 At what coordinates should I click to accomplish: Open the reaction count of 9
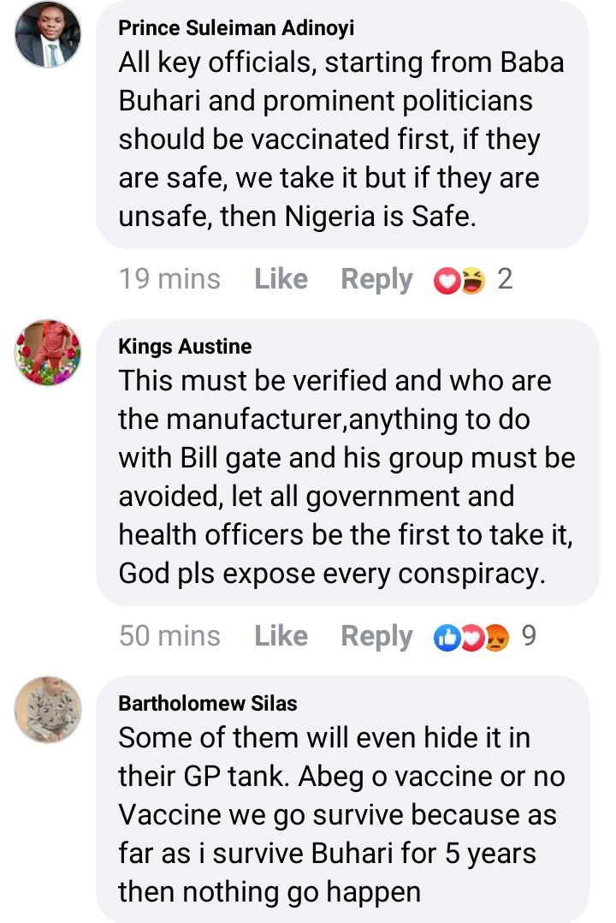529,635
